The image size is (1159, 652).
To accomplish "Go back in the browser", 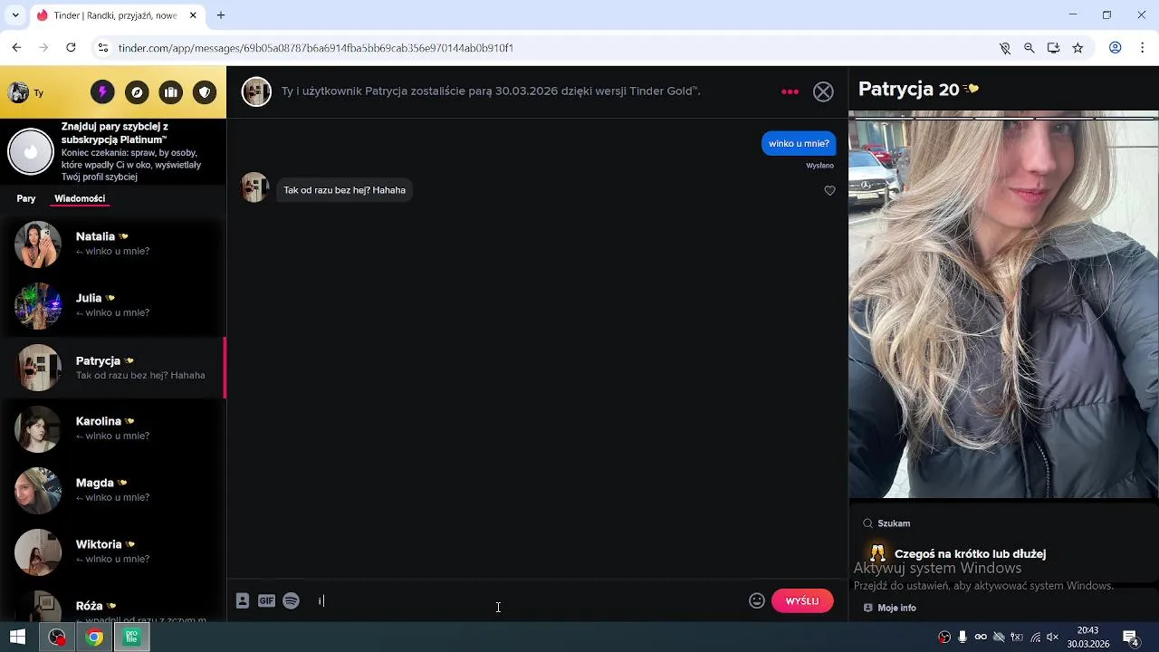I will [16, 47].
